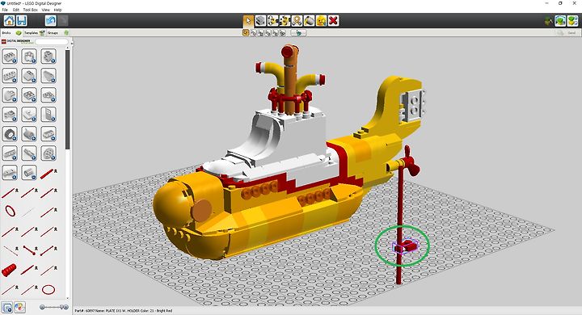
Task: Open the Edit menu
Action: (x=16, y=10)
